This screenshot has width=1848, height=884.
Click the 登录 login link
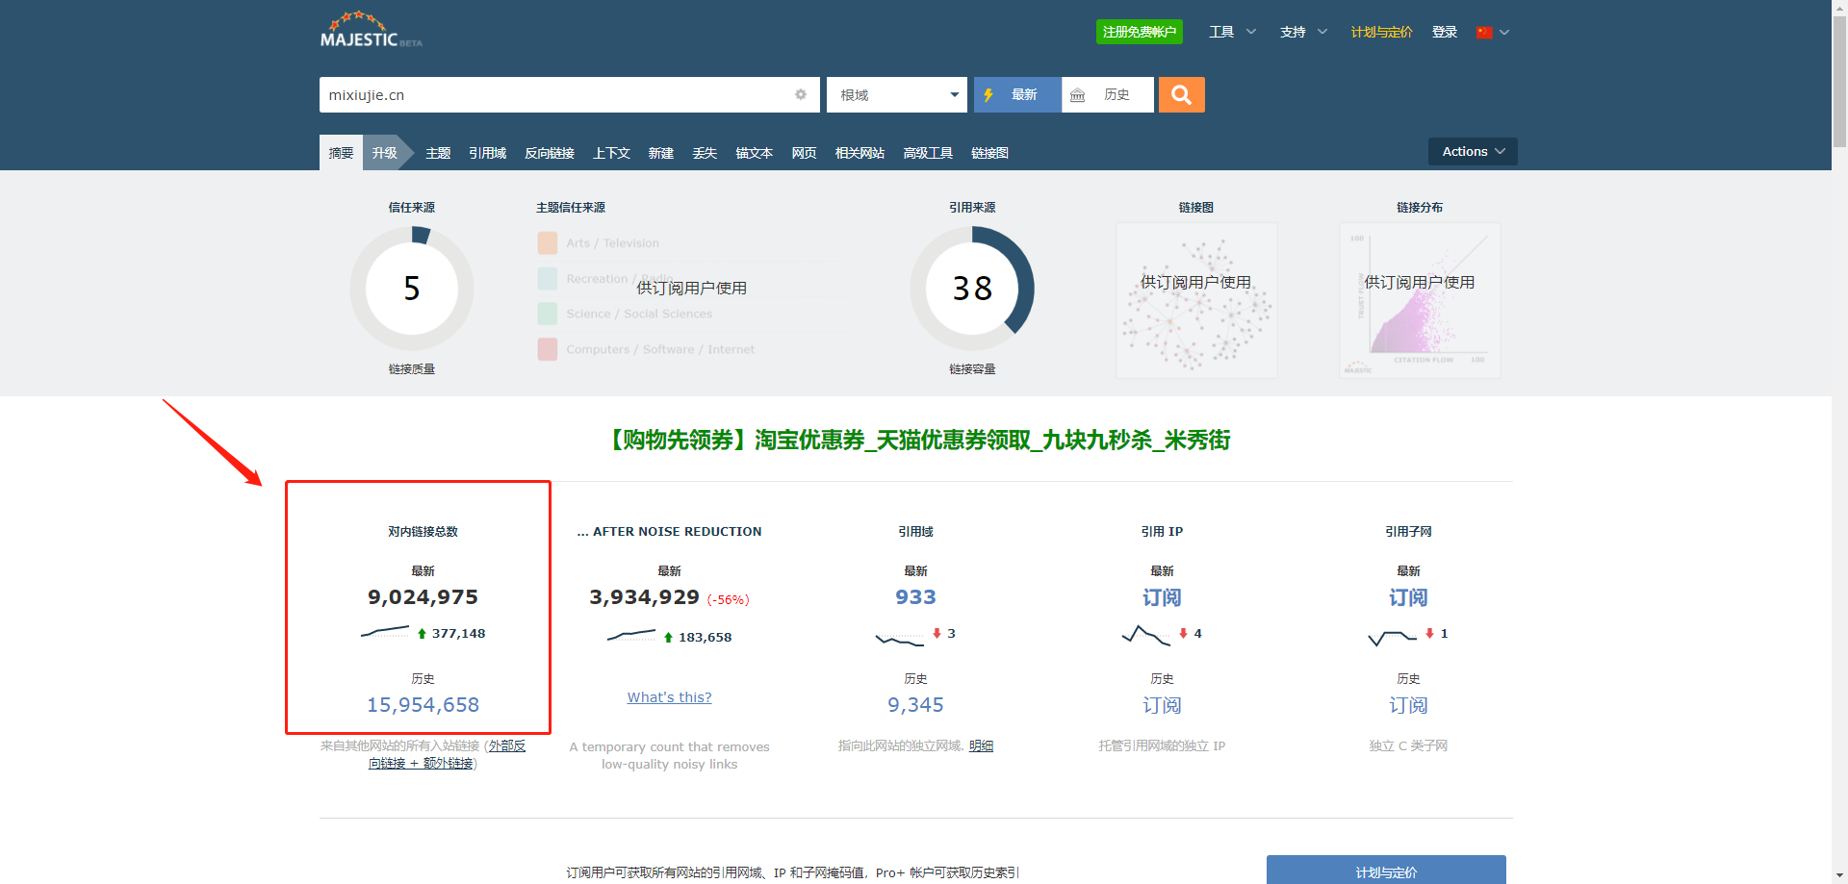(x=1445, y=32)
